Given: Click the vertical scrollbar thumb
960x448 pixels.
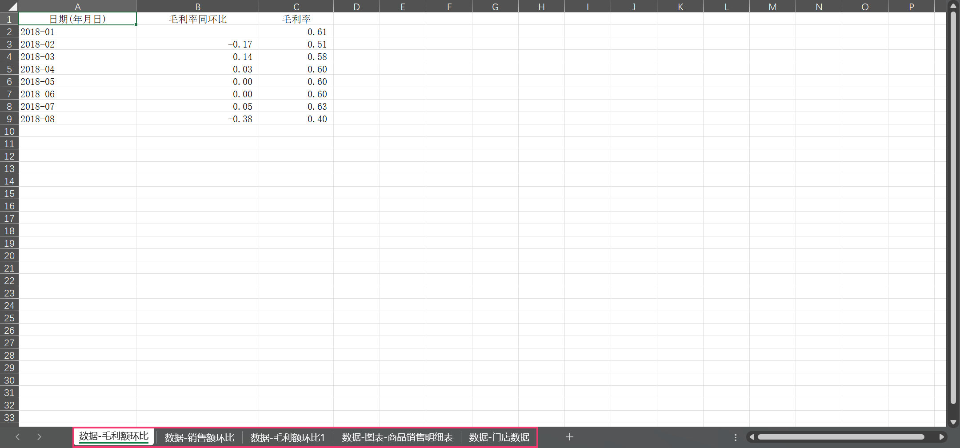Looking at the screenshot, I should click(953, 208).
